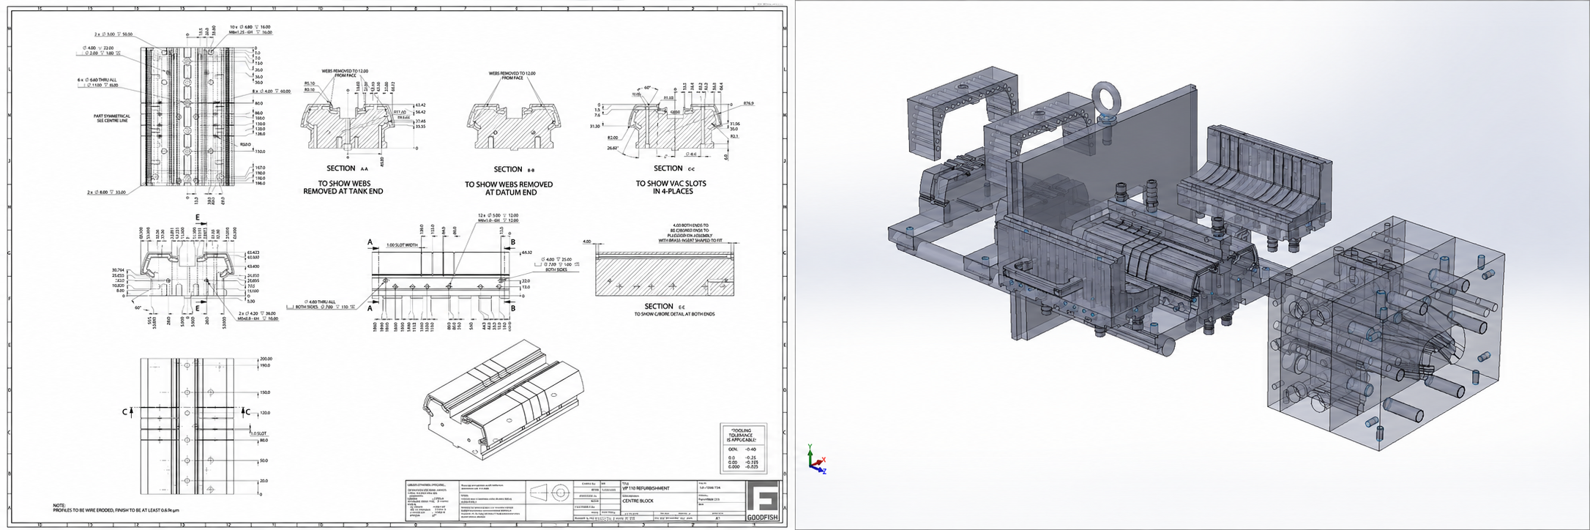Viewport: 1590px width, 530px height.
Task: Click 'TO SHOW WEBS REMOVED AT DATUM END' caption
Action: point(509,188)
